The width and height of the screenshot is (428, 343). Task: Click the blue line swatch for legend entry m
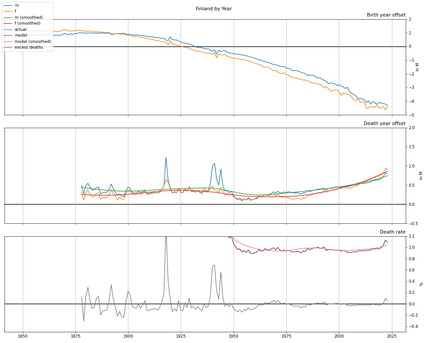click(8, 5)
